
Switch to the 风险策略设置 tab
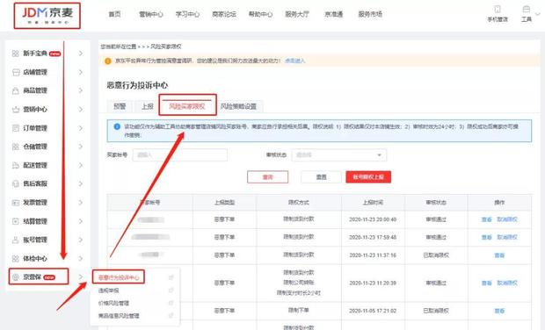coord(238,106)
